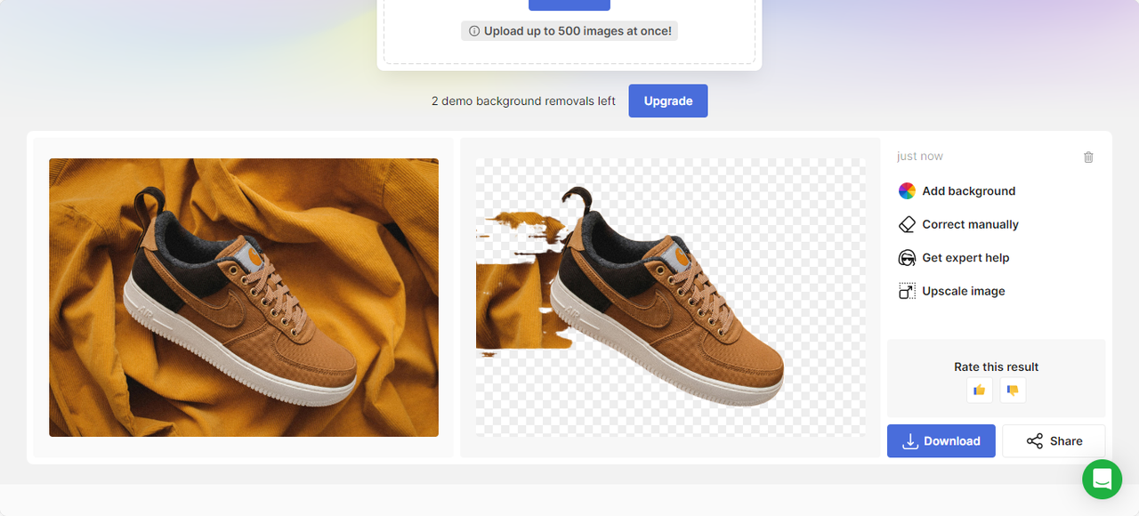Click the Get expert help face icon

click(x=907, y=258)
